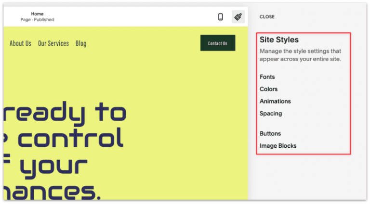Go to Buttons style options
This screenshot has width=370, height=205.
pyautogui.click(x=270, y=134)
